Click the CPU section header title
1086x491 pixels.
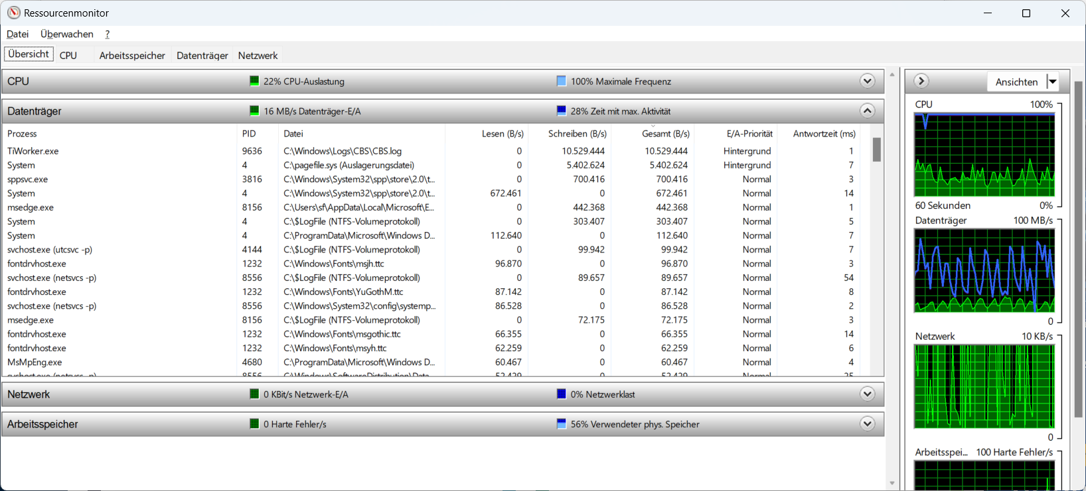[18, 81]
